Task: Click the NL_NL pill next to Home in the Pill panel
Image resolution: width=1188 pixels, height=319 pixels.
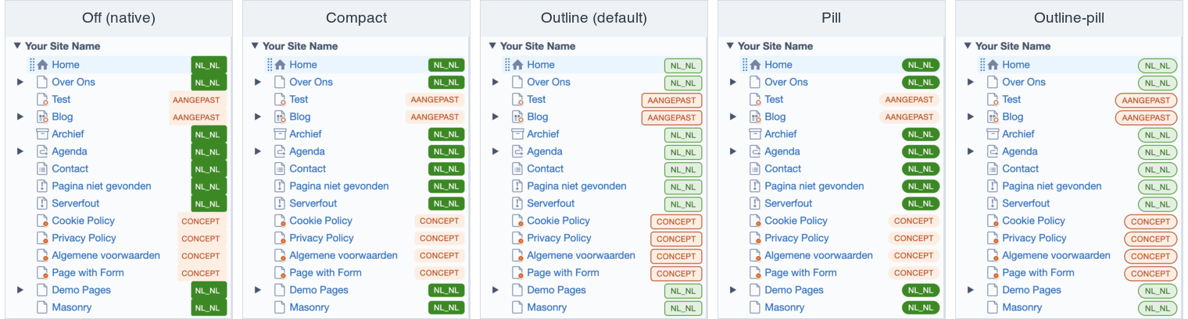Action: pos(921,66)
